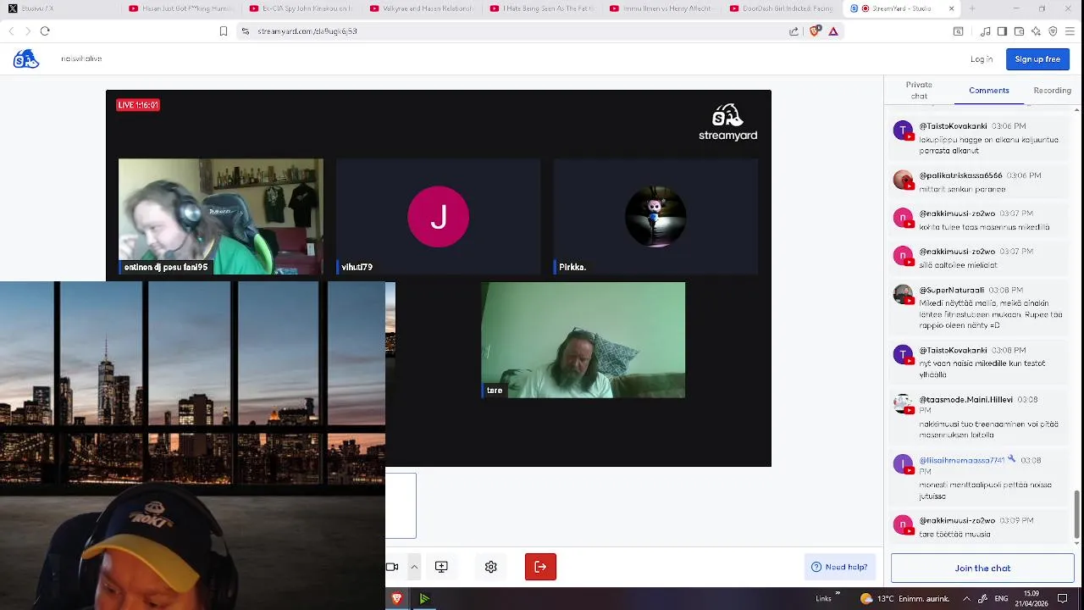Toggle the browser sidebar panel icon
1084x610 pixels.
click(1003, 31)
